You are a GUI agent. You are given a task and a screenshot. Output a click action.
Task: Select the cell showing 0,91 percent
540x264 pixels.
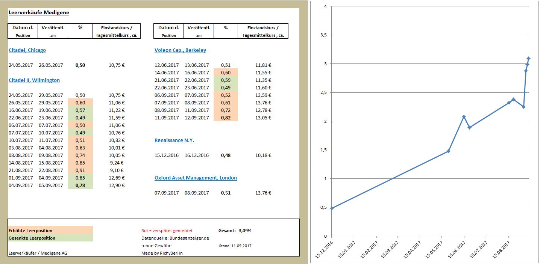(80, 170)
